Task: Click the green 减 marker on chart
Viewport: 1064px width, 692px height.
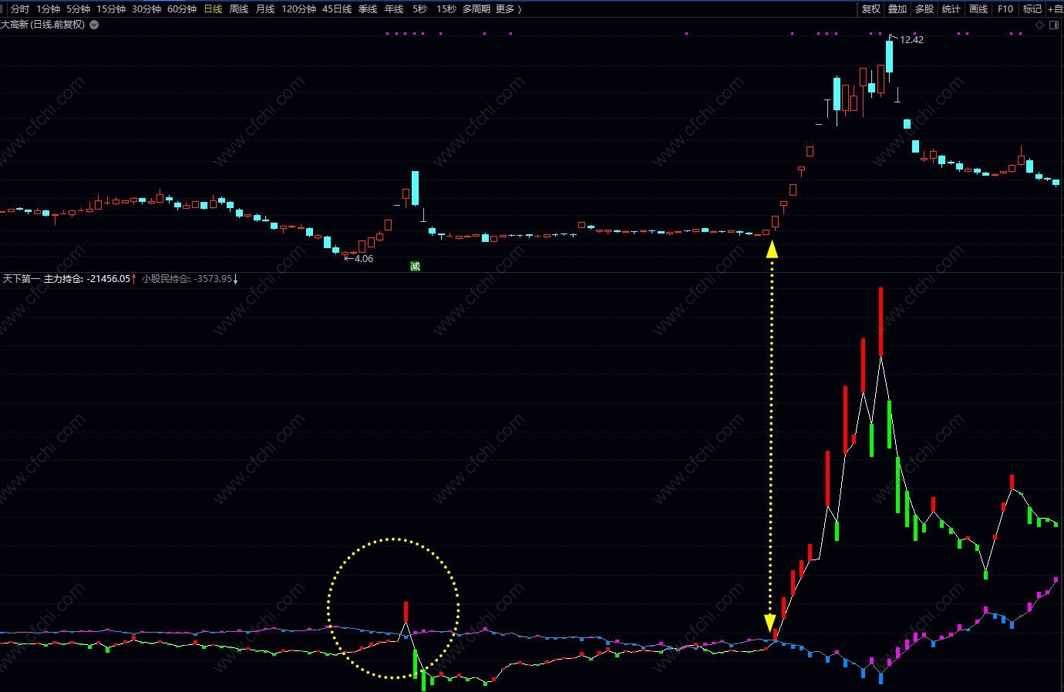Action: click(x=415, y=266)
